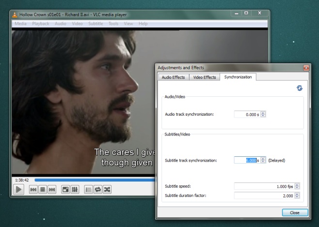Click the Audio/Video group label
Screen dimensions: 319x227
click(x=175, y=97)
